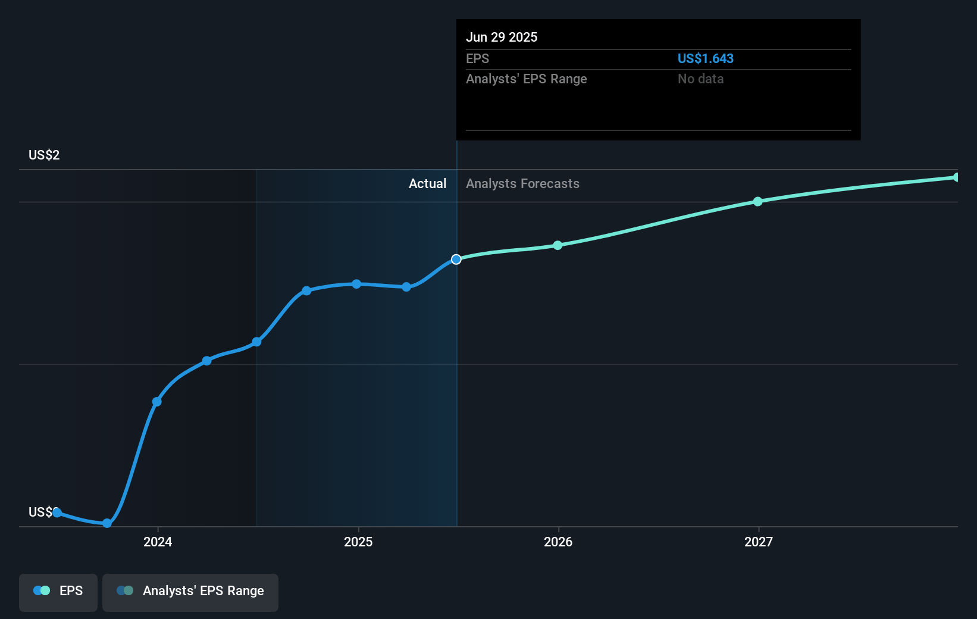Click the EPS point in late 2024 before the 2025 tick
The width and height of the screenshot is (977, 619).
pyautogui.click(x=306, y=291)
